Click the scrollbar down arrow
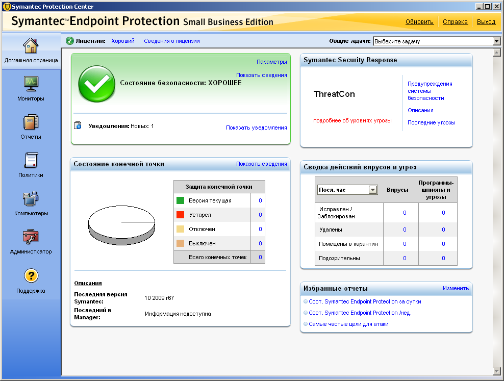Viewport: 504px width, 381px height. point(497,371)
